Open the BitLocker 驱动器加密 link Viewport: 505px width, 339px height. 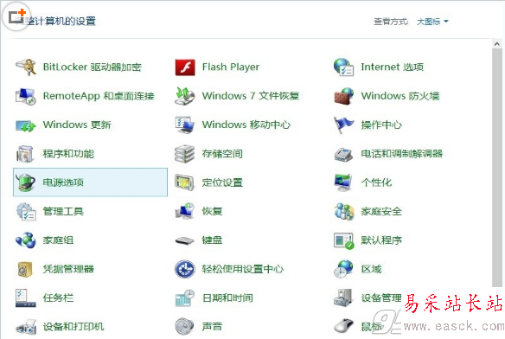tap(93, 67)
